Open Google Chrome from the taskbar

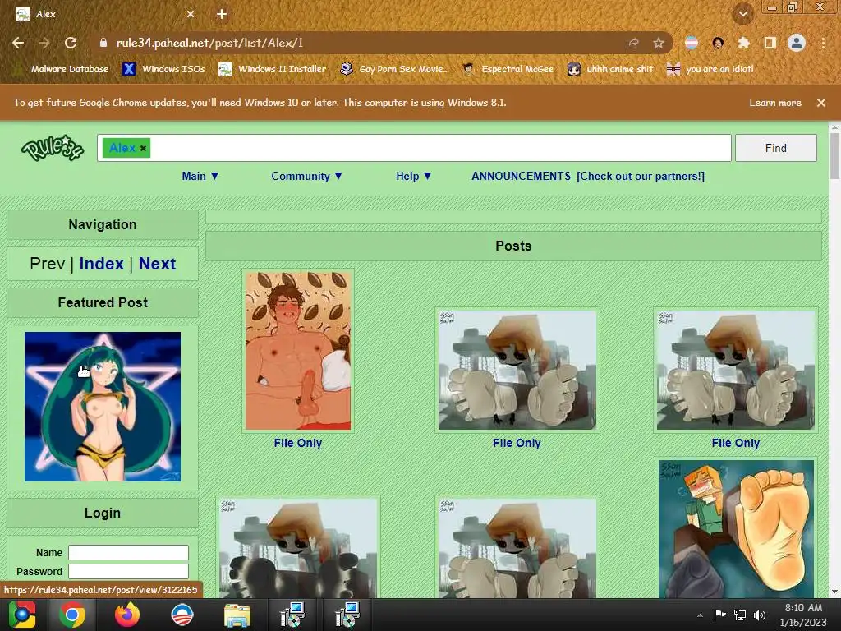72,615
